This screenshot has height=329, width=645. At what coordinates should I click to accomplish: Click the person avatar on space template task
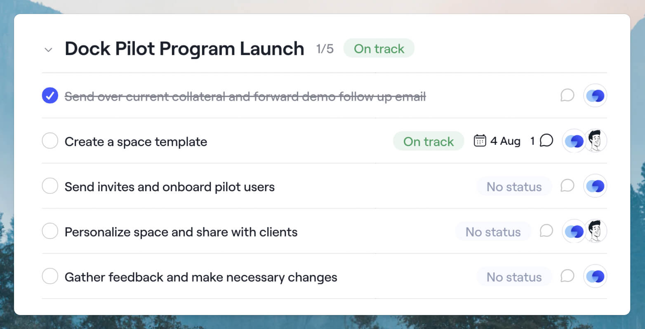point(596,141)
